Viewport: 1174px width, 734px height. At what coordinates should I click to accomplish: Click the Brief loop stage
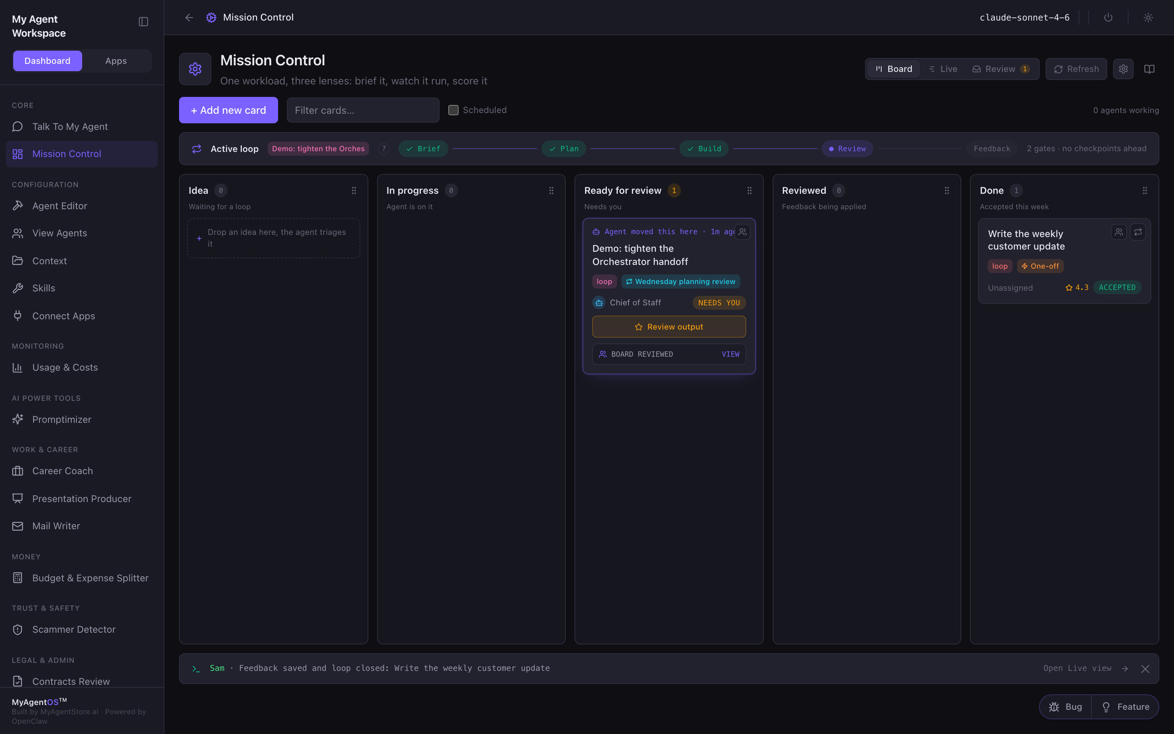[x=423, y=149]
